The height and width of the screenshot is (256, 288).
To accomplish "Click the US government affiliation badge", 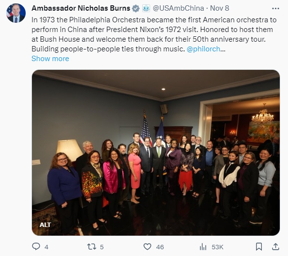I will point(146,8).
